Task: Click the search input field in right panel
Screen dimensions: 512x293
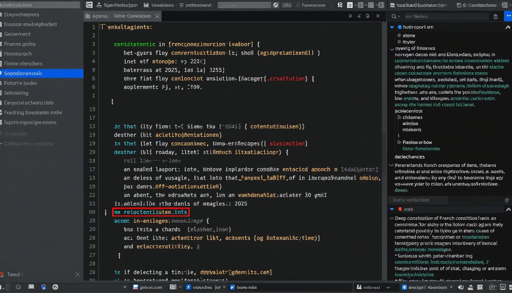Action: (x=446, y=16)
